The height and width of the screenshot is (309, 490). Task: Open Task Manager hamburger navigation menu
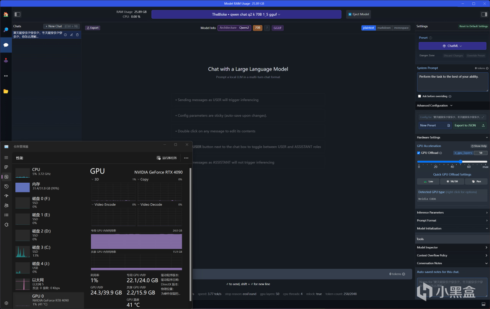click(6, 157)
